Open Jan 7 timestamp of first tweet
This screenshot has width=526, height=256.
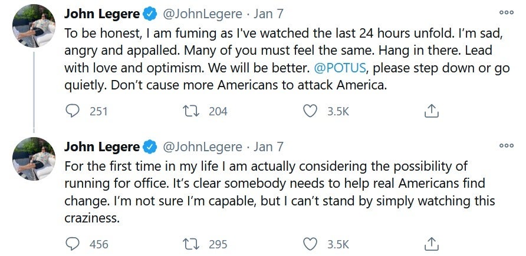coord(268,13)
